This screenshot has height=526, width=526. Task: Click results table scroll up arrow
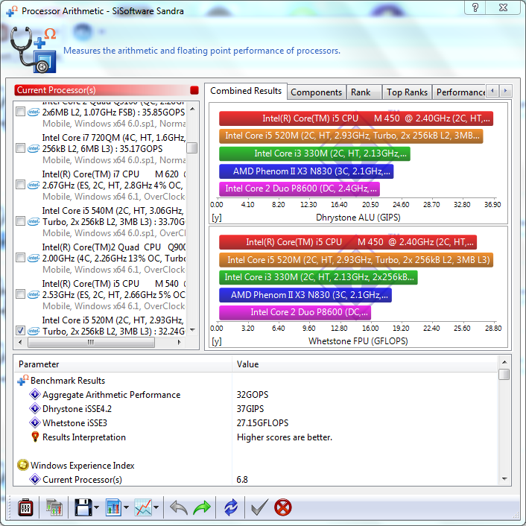[x=504, y=362]
